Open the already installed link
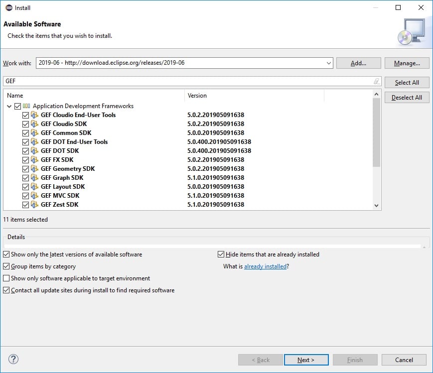The height and width of the screenshot is (373, 433). click(266, 266)
